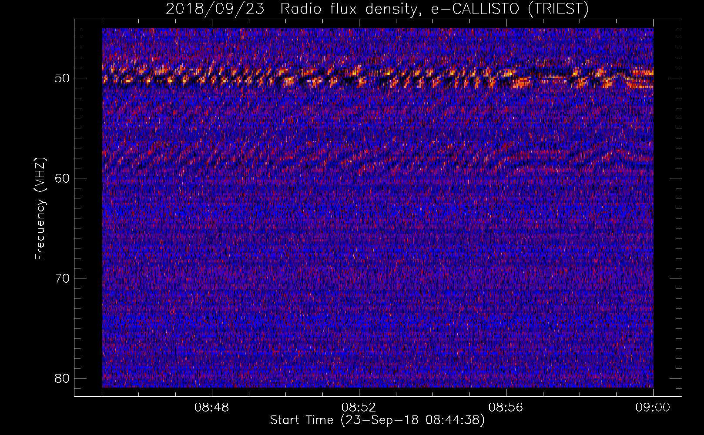Click the 08:52 time tick label
Image resolution: width=704 pixels, height=435 pixels.
point(359,408)
